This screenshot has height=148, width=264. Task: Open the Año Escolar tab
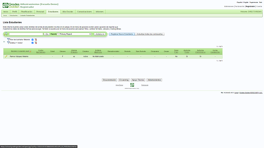pyautogui.click(x=68, y=12)
